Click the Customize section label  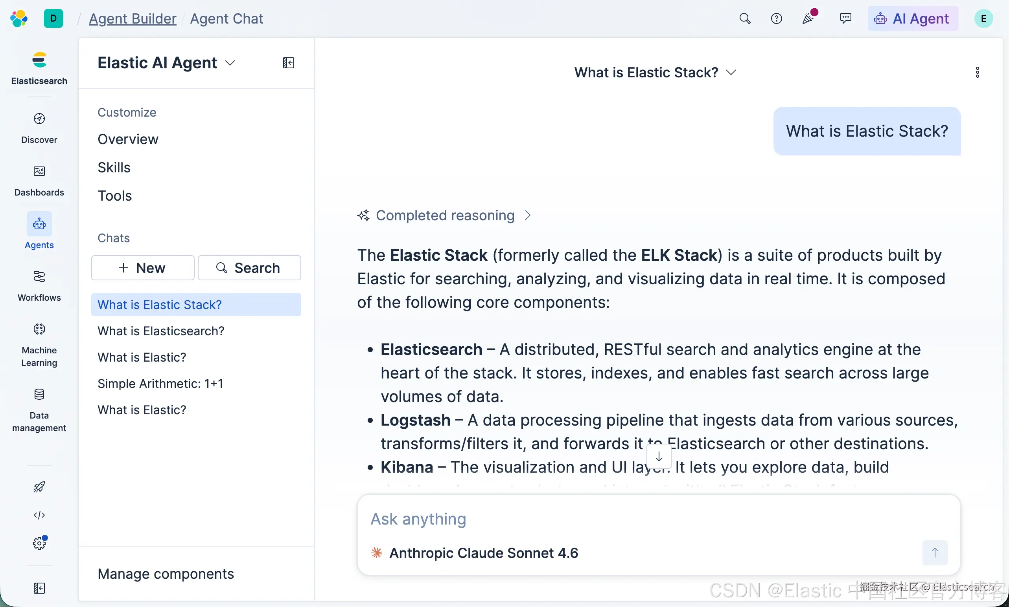click(127, 112)
